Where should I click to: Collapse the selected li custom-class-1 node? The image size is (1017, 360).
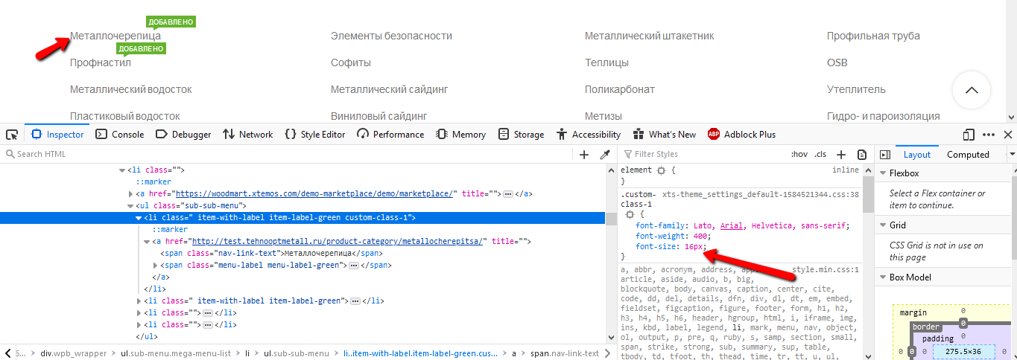[139, 218]
